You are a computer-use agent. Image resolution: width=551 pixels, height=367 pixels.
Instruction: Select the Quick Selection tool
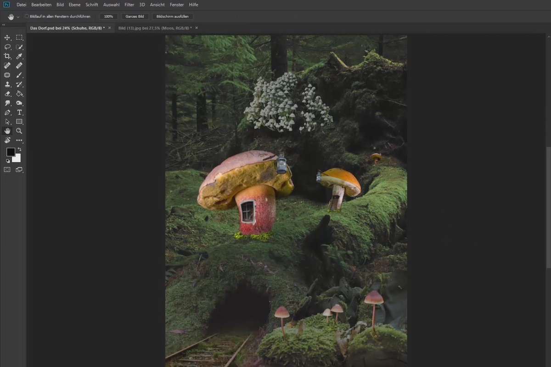coord(19,47)
